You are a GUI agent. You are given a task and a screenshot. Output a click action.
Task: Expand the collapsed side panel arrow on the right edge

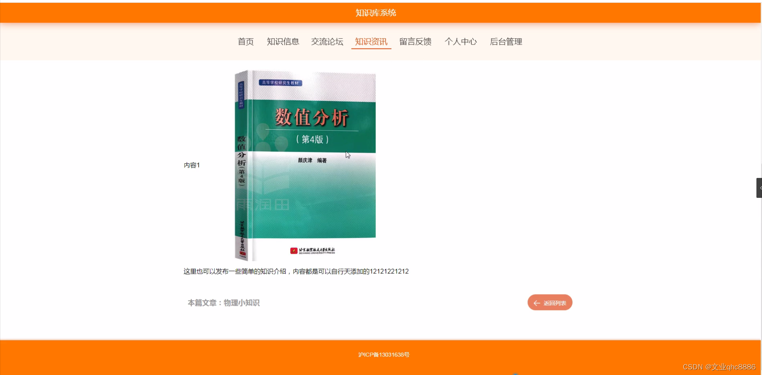click(759, 188)
